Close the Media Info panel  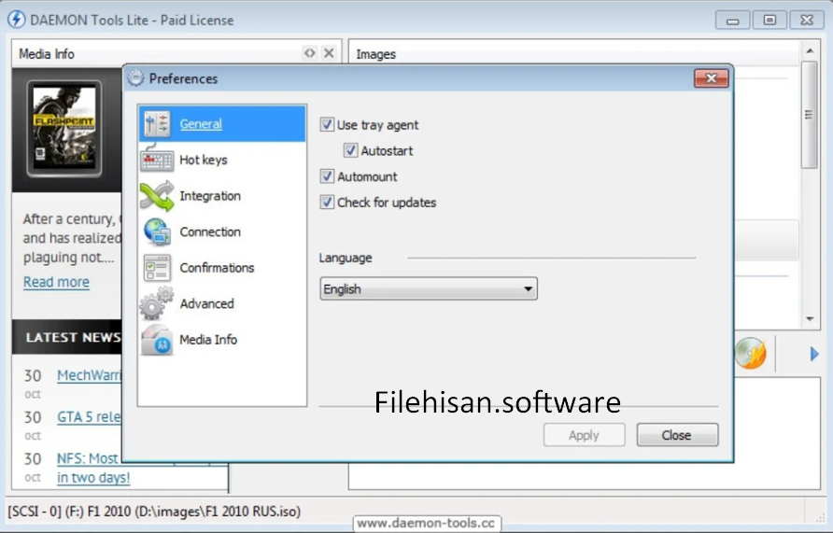(329, 53)
